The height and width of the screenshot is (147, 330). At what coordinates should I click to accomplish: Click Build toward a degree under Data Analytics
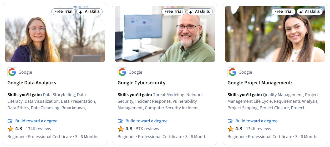coord(36,121)
